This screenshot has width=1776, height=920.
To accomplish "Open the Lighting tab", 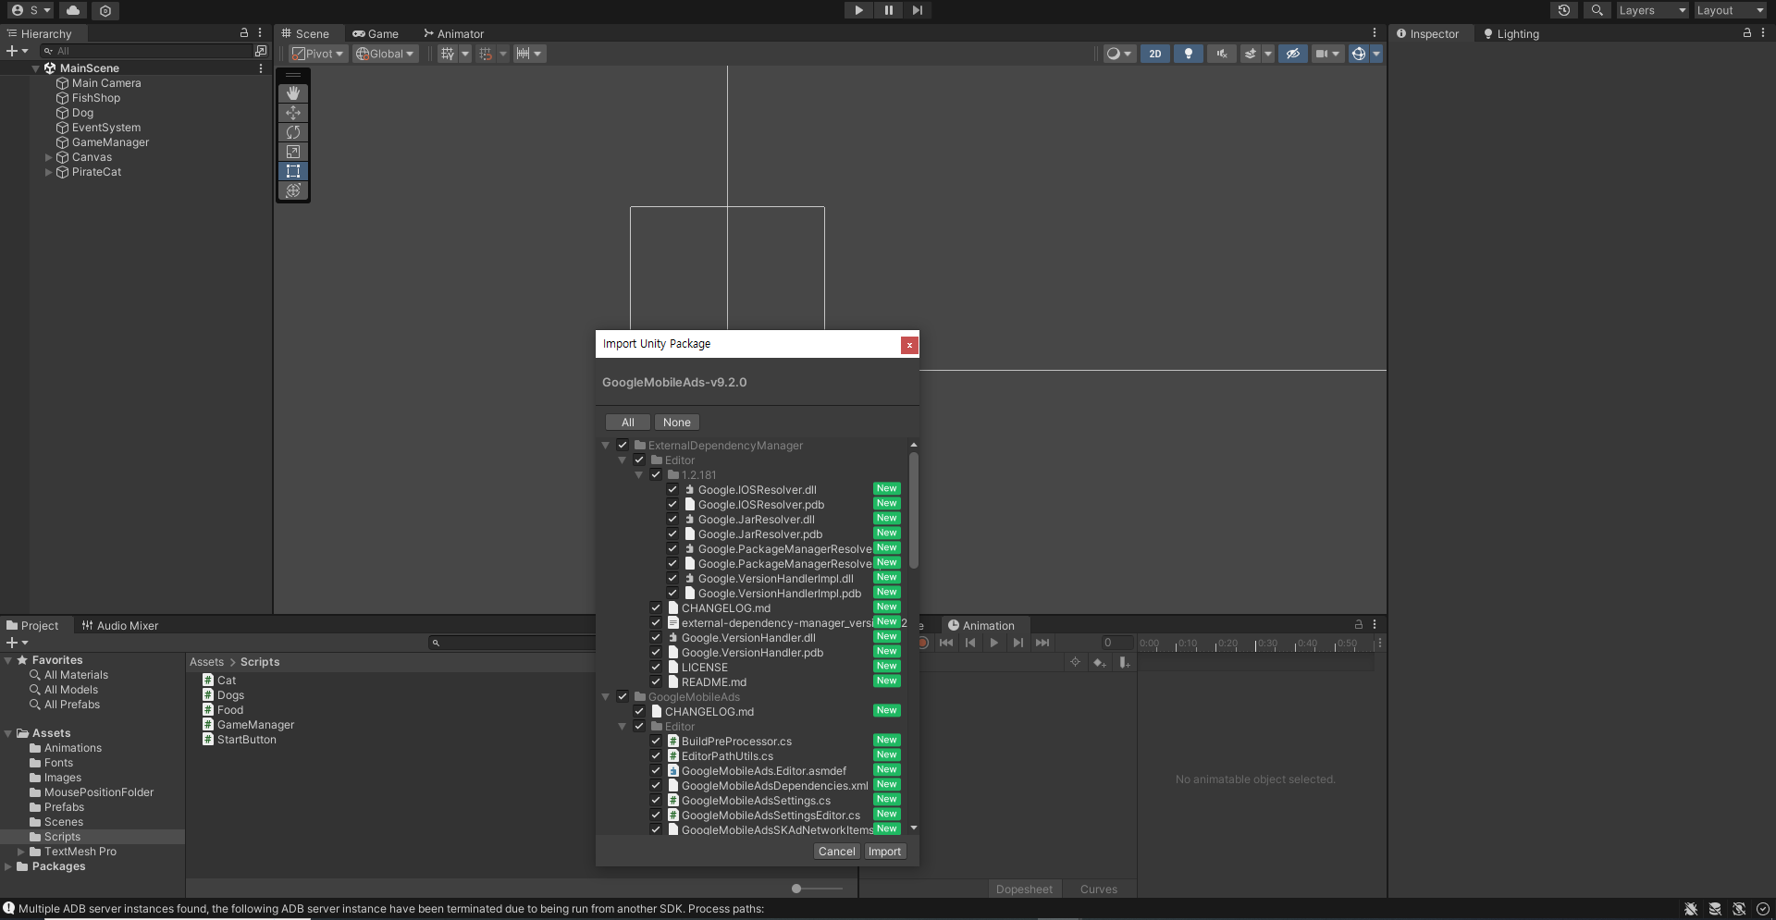I will (1511, 33).
